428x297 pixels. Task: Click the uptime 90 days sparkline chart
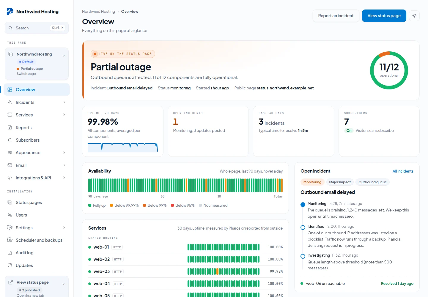tap(123, 148)
